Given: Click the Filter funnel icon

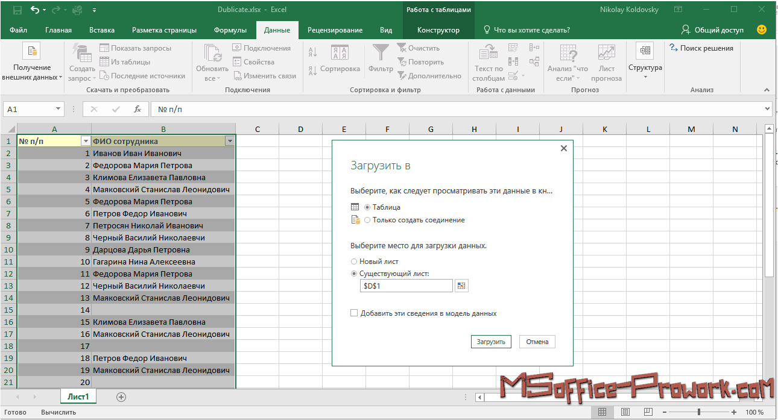Looking at the screenshot, I should tap(380, 54).
